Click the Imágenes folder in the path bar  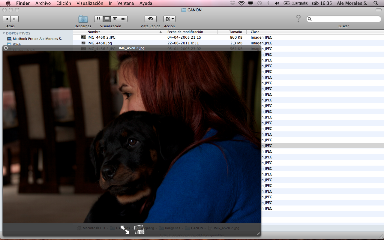point(169,228)
